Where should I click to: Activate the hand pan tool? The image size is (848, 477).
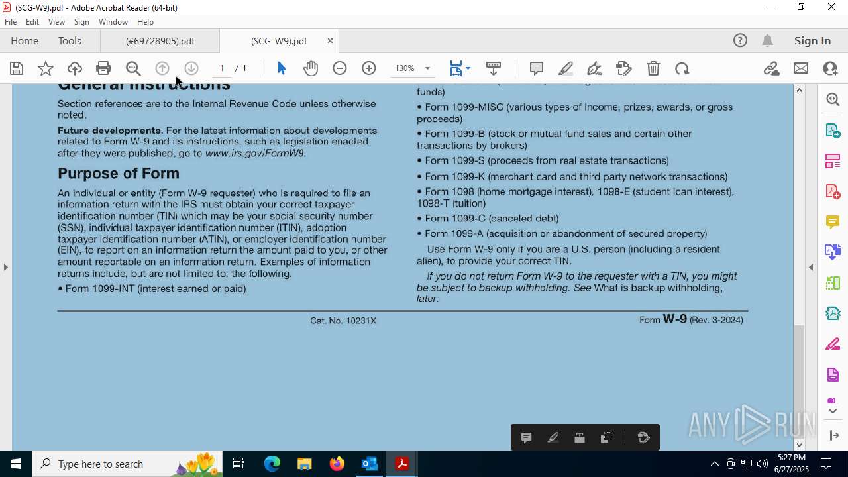(x=311, y=68)
